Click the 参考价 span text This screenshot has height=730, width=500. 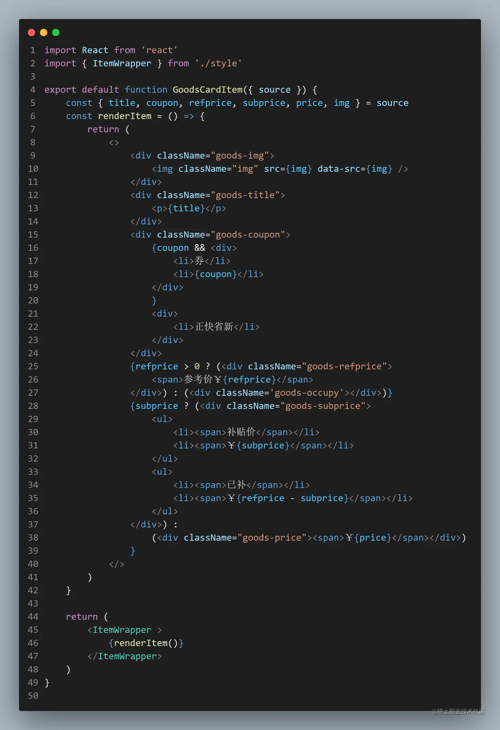(198, 379)
